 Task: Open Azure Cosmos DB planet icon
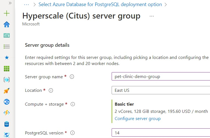[7, 135]
